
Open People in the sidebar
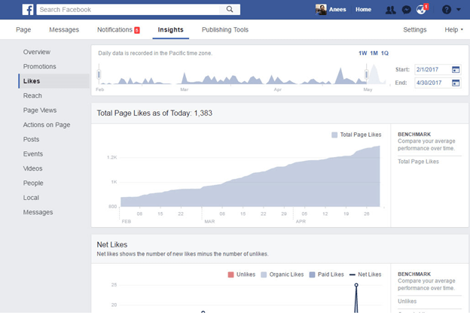[33, 183]
